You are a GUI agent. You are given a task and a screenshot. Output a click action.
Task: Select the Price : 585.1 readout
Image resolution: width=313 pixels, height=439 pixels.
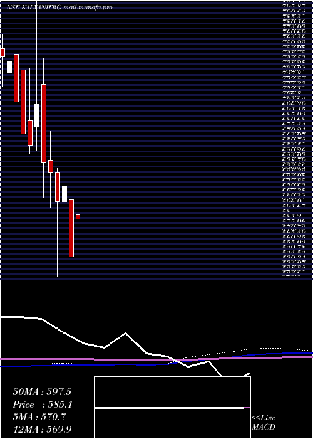41,405
